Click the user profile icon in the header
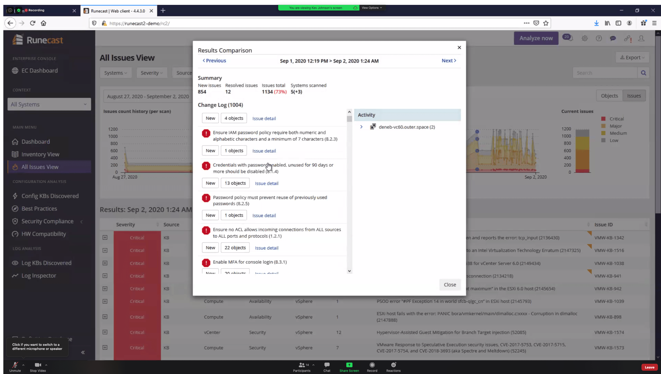Screen dimensions: 661x374 coord(641,38)
